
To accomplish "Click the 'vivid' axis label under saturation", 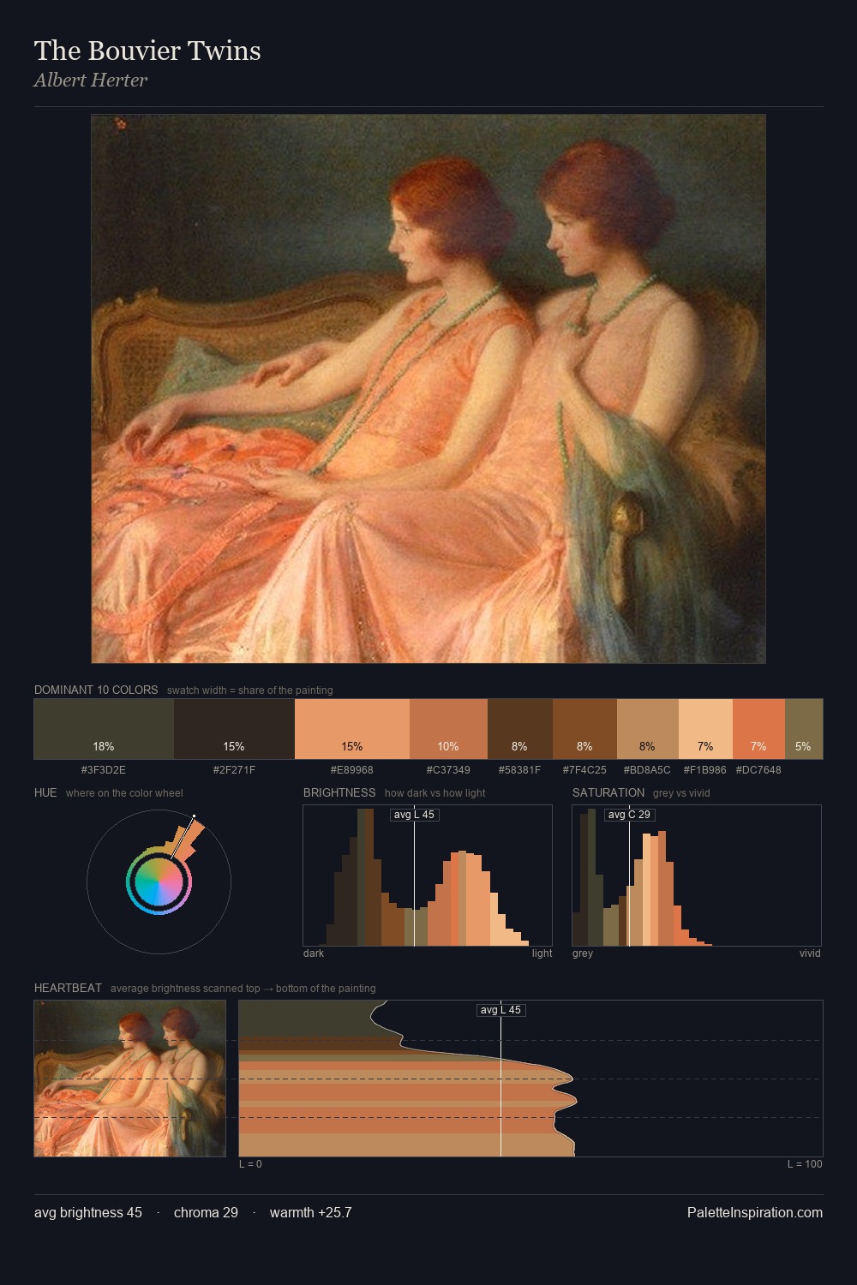I will click(x=810, y=953).
